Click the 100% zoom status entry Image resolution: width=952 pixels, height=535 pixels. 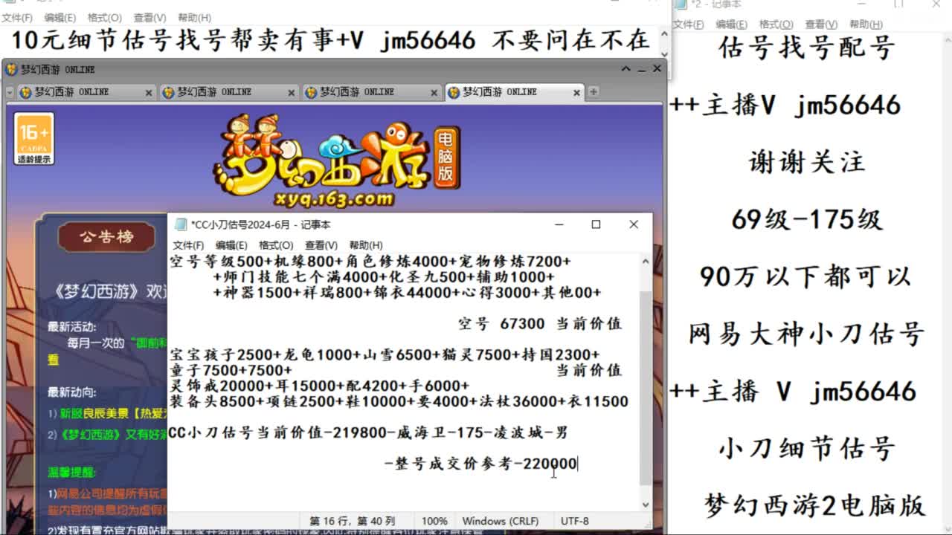click(x=434, y=521)
